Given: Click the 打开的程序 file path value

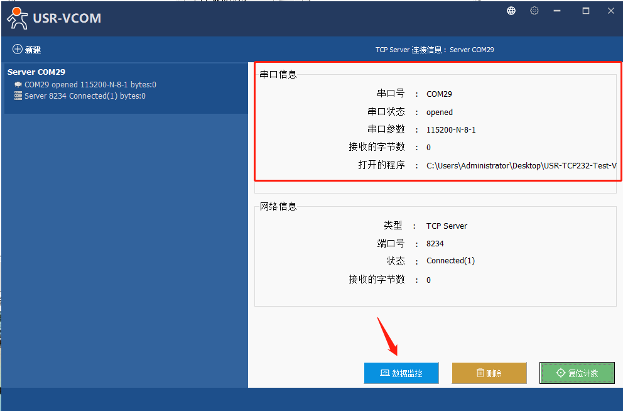Looking at the screenshot, I should (x=521, y=166).
